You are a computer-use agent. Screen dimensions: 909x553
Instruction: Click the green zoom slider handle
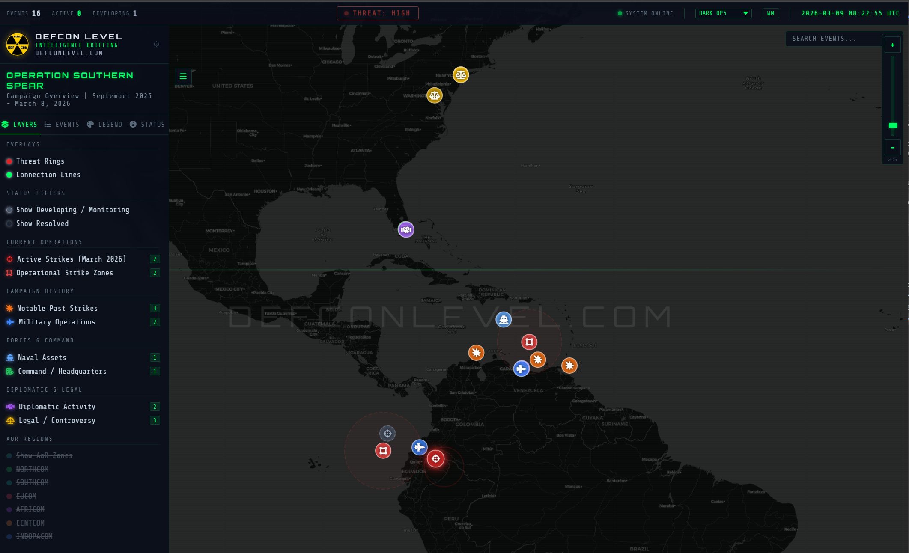pyautogui.click(x=893, y=125)
